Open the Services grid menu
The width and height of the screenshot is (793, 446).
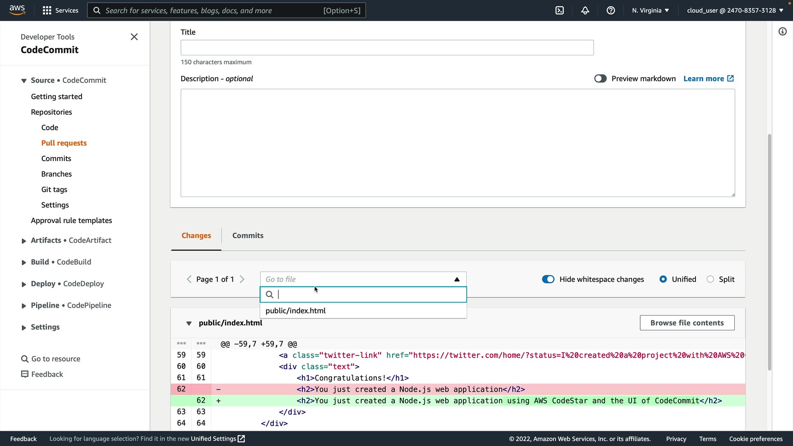[x=47, y=10]
